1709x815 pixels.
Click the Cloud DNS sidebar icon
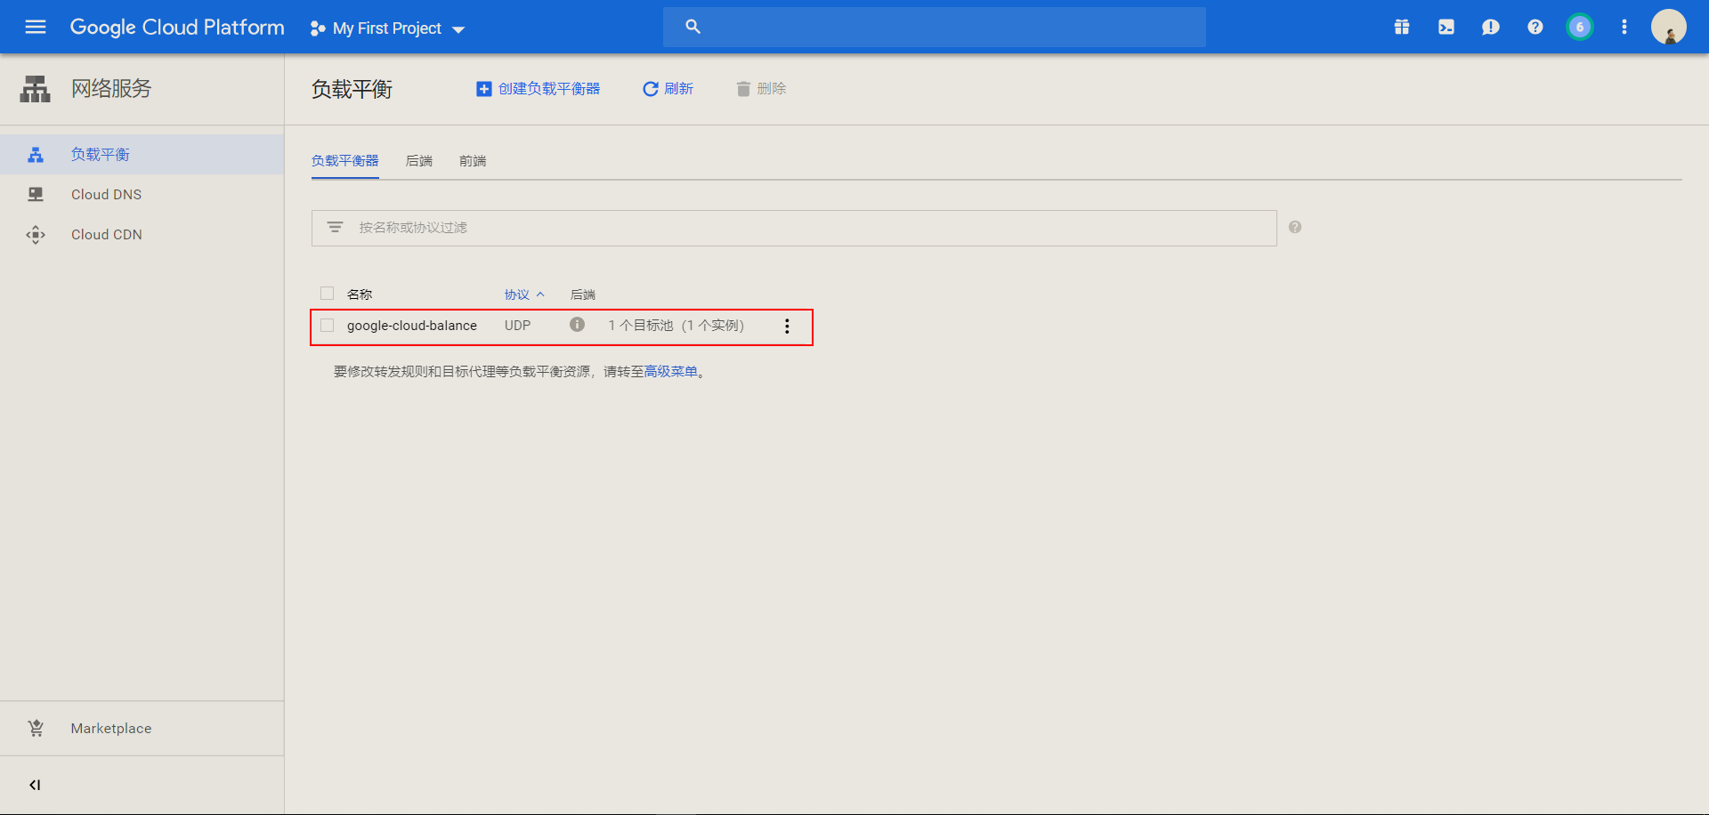(x=36, y=194)
